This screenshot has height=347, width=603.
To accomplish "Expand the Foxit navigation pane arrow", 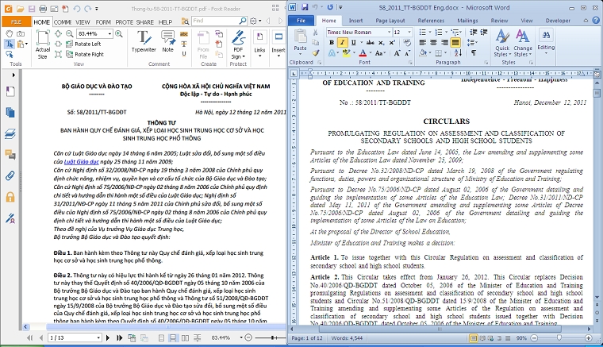I will [x=13, y=75].
